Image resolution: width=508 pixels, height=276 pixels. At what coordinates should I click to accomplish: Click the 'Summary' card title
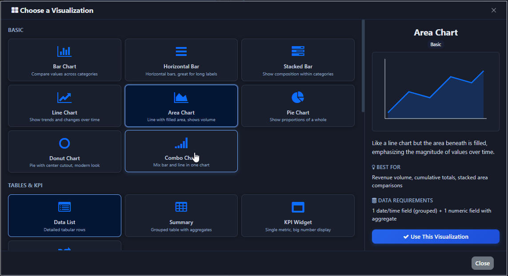[x=181, y=222]
